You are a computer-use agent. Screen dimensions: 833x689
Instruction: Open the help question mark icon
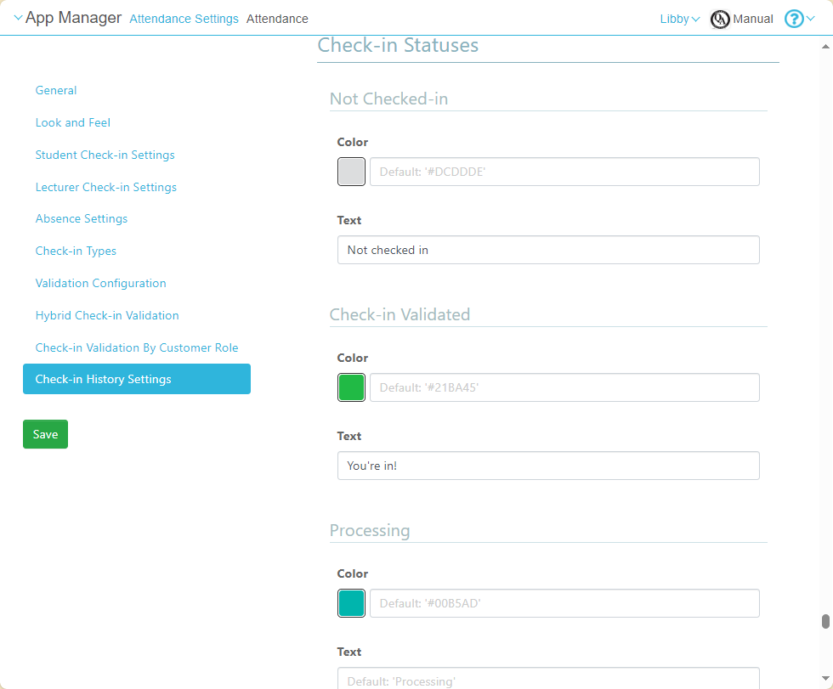pyautogui.click(x=794, y=19)
